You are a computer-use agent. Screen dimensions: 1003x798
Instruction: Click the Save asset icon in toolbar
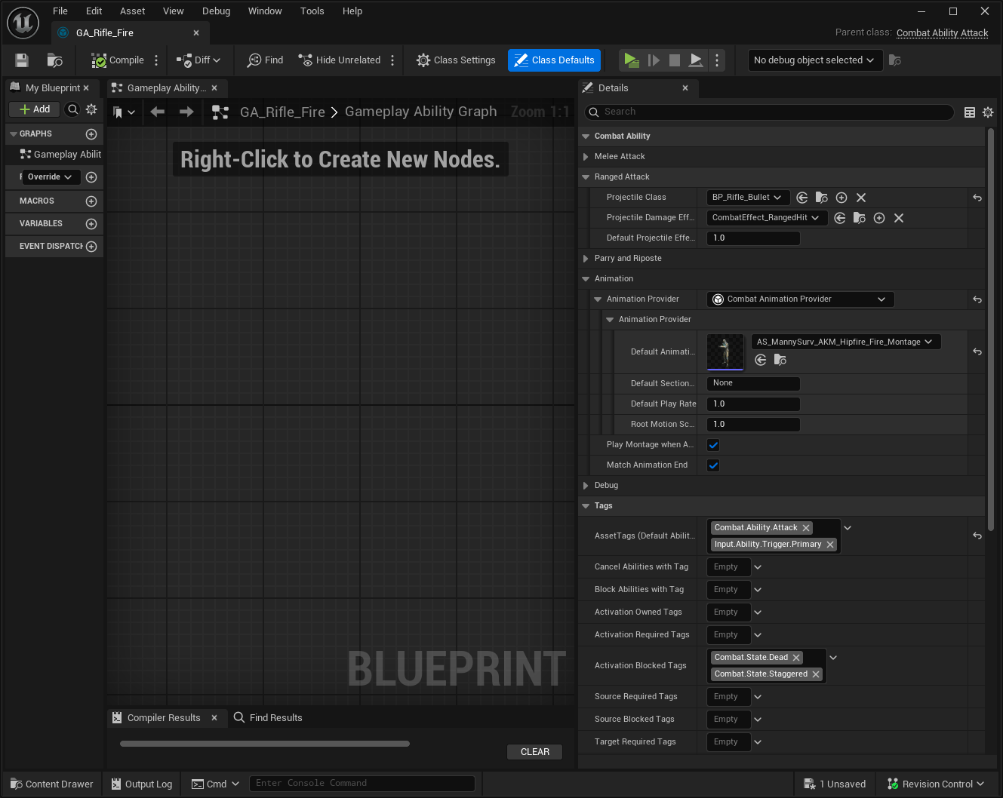pyautogui.click(x=22, y=60)
